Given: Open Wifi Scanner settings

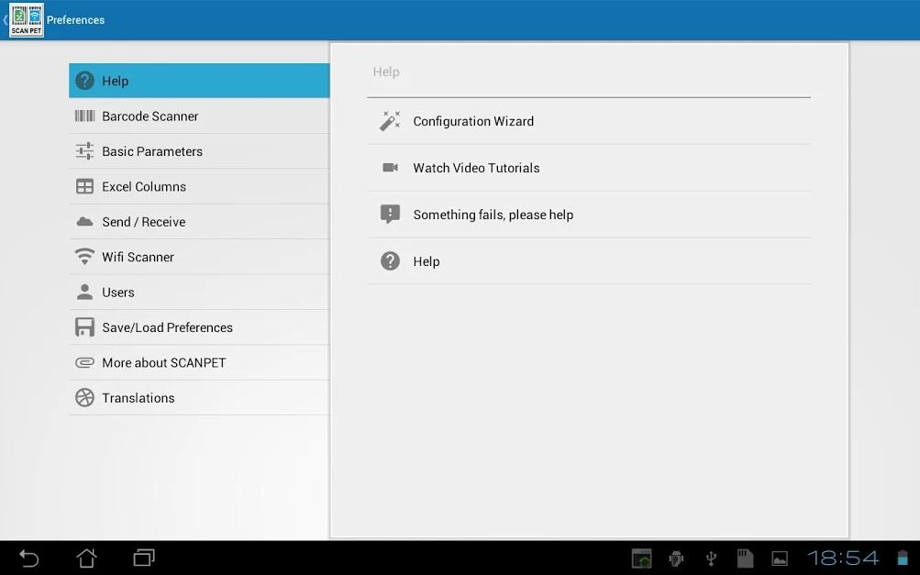Looking at the screenshot, I should tap(199, 257).
